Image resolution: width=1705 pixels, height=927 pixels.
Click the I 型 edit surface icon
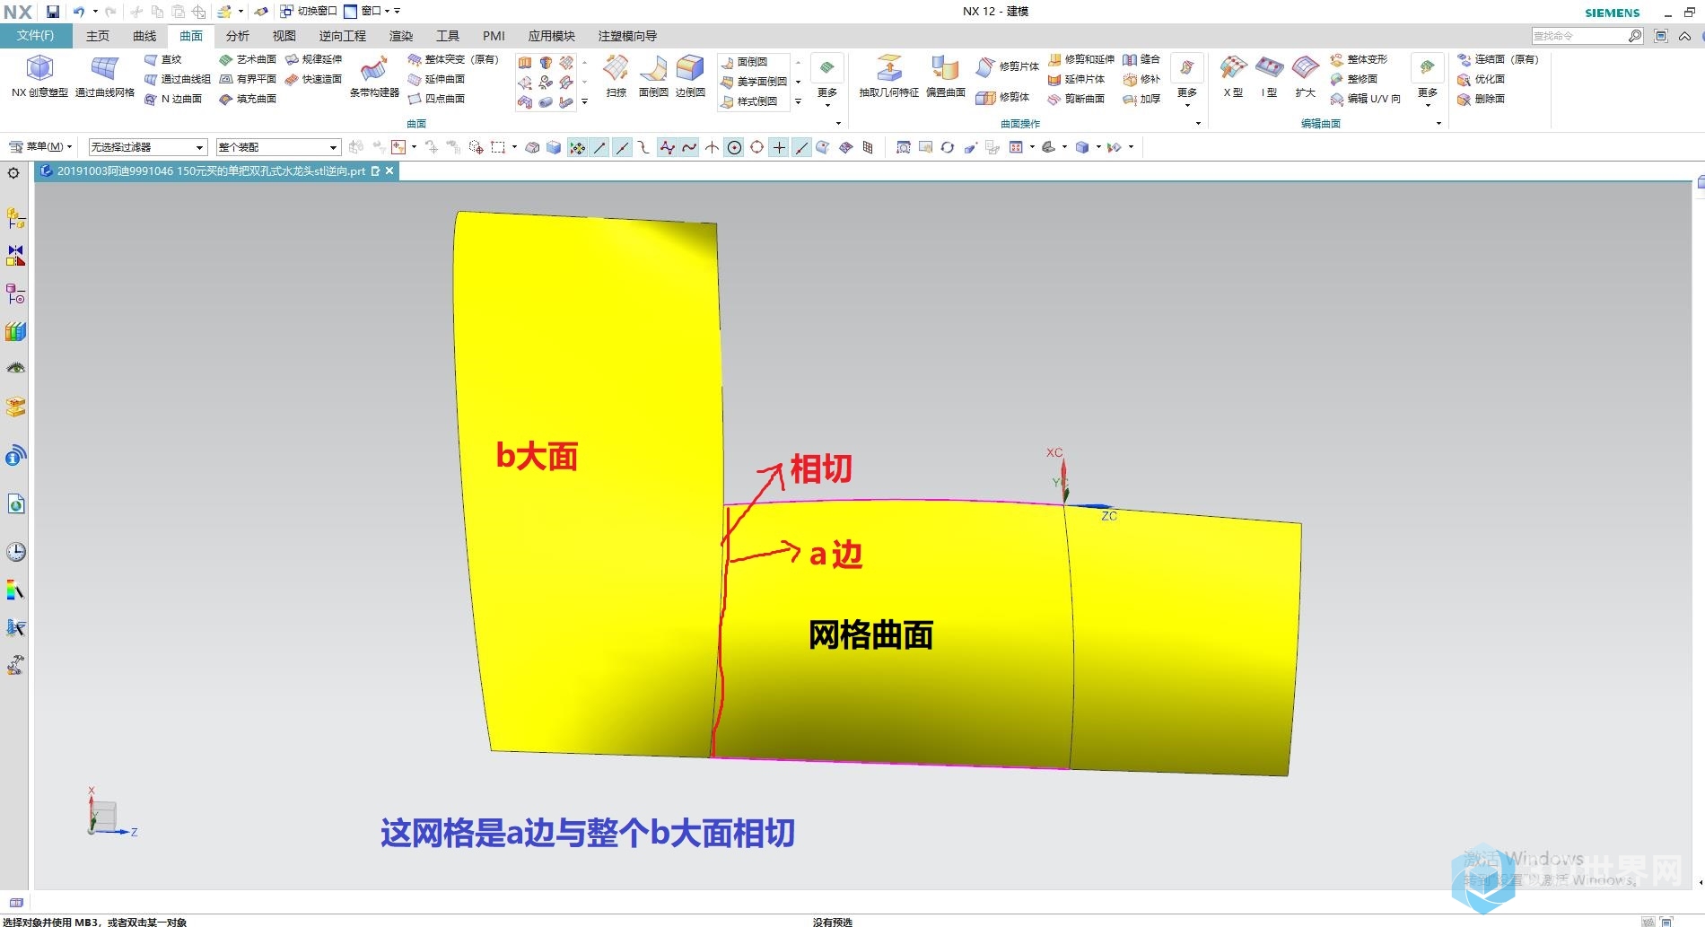(1269, 75)
